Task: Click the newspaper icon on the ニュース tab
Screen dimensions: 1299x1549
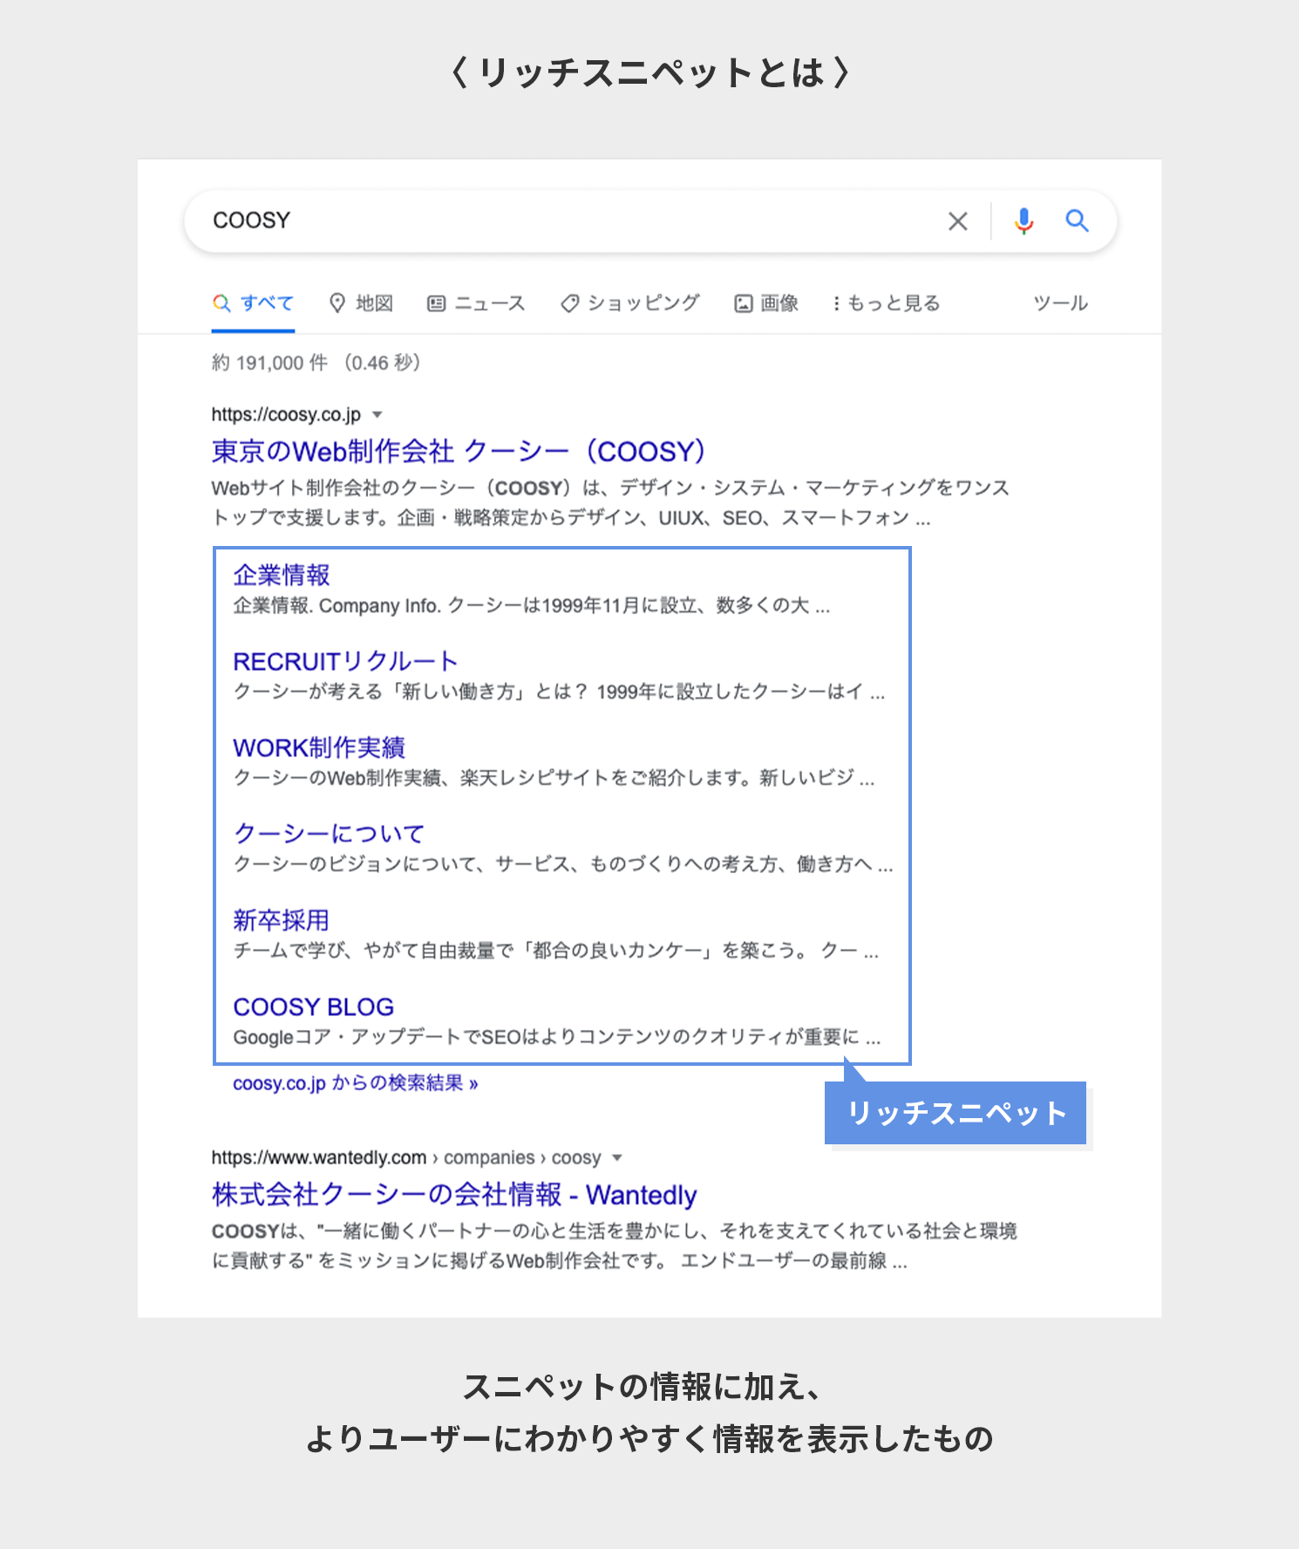Action: click(436, 304)
